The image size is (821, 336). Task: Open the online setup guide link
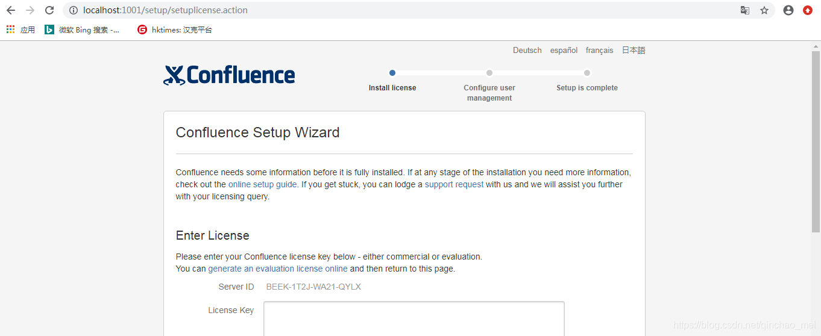(263, 184)
